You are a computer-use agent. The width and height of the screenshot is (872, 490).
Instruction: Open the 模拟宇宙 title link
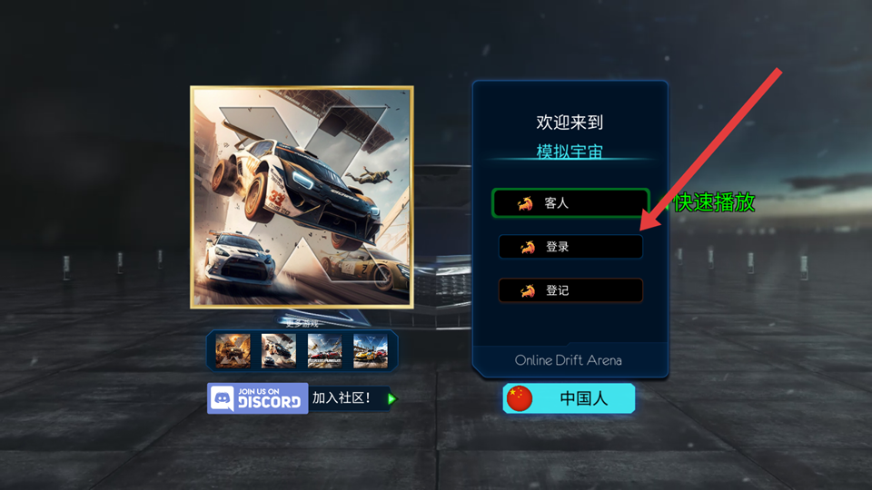coord(570,152)
